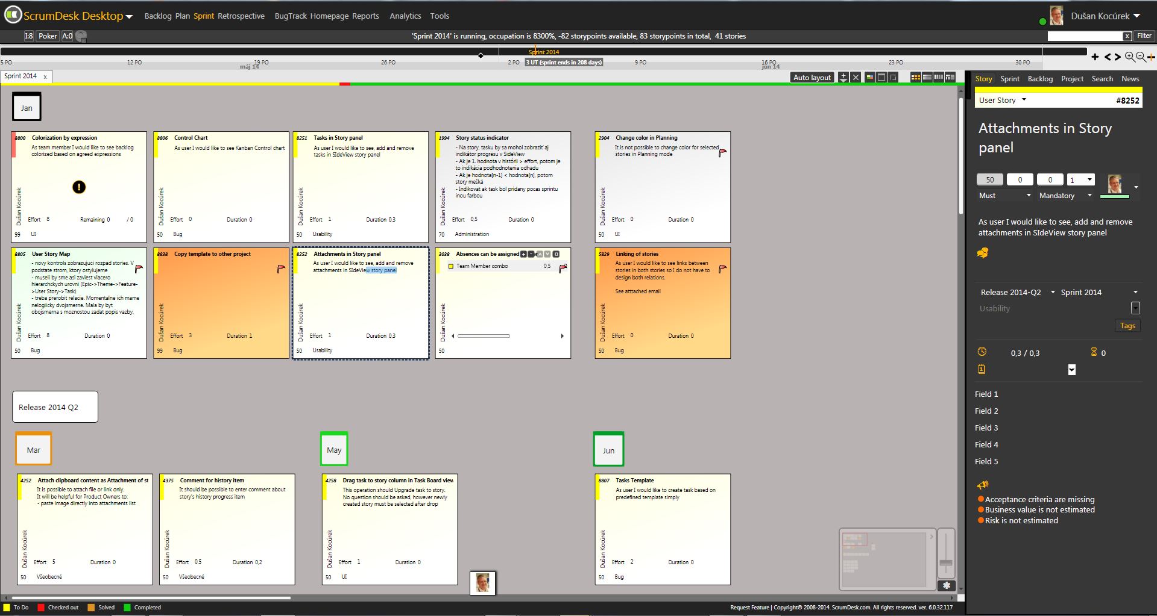Screen dimensions: 1157x616
Task: Click the sprint timeline diamond marker
Action: point(481,55)
